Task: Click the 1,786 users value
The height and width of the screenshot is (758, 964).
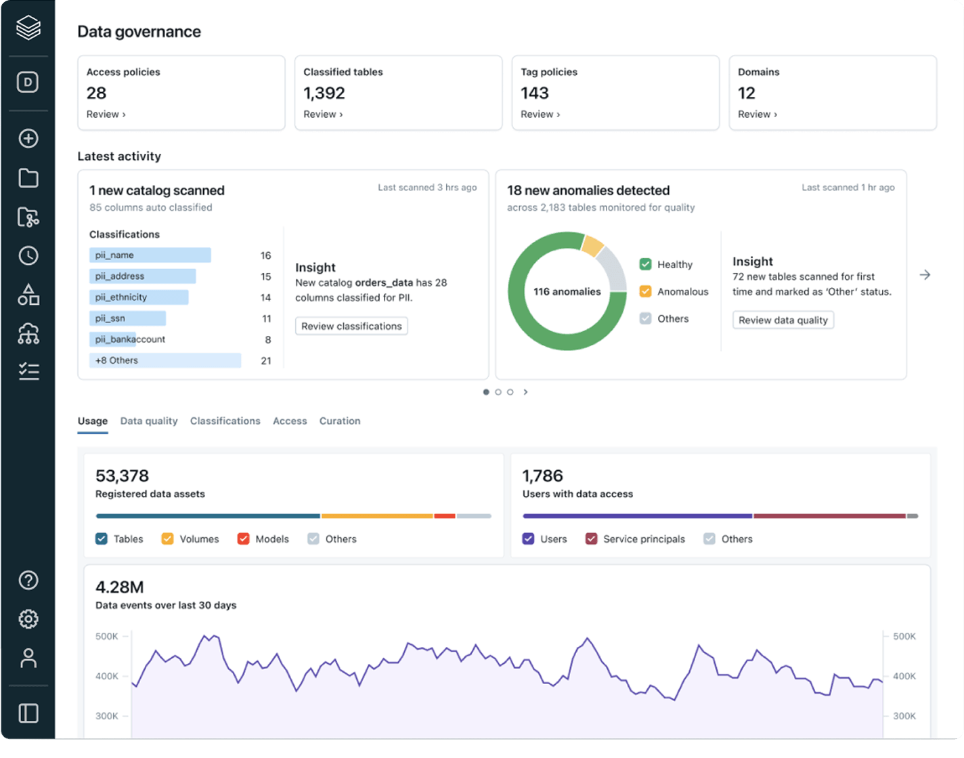Action: point(543,476)
